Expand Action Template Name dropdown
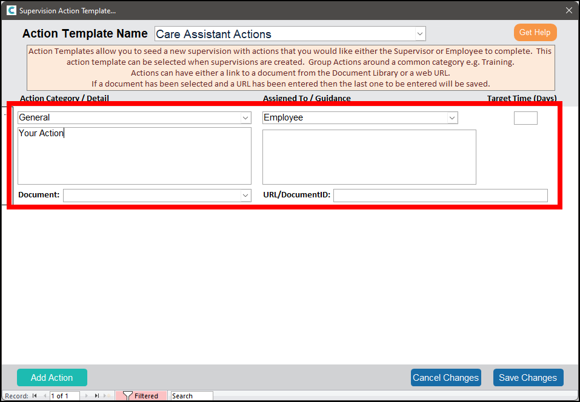The height and width of the screenshot is (402, 580). tap(419, 34)
